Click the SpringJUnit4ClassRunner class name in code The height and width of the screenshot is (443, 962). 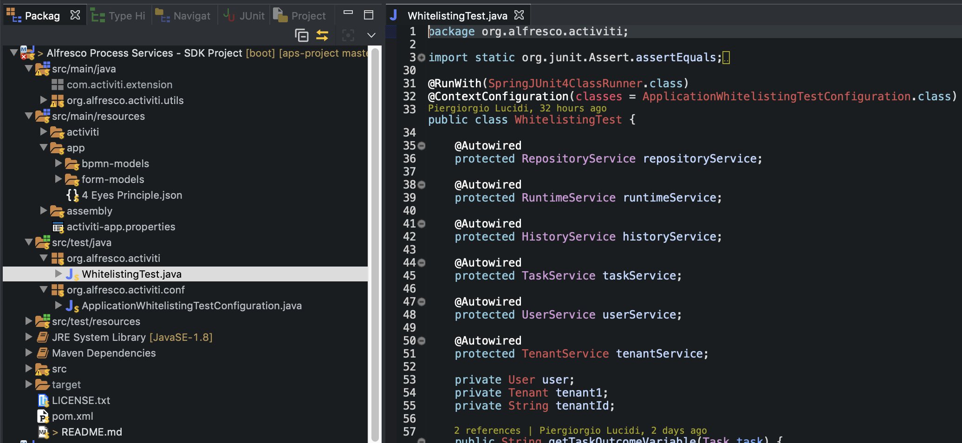coord(565,83)
